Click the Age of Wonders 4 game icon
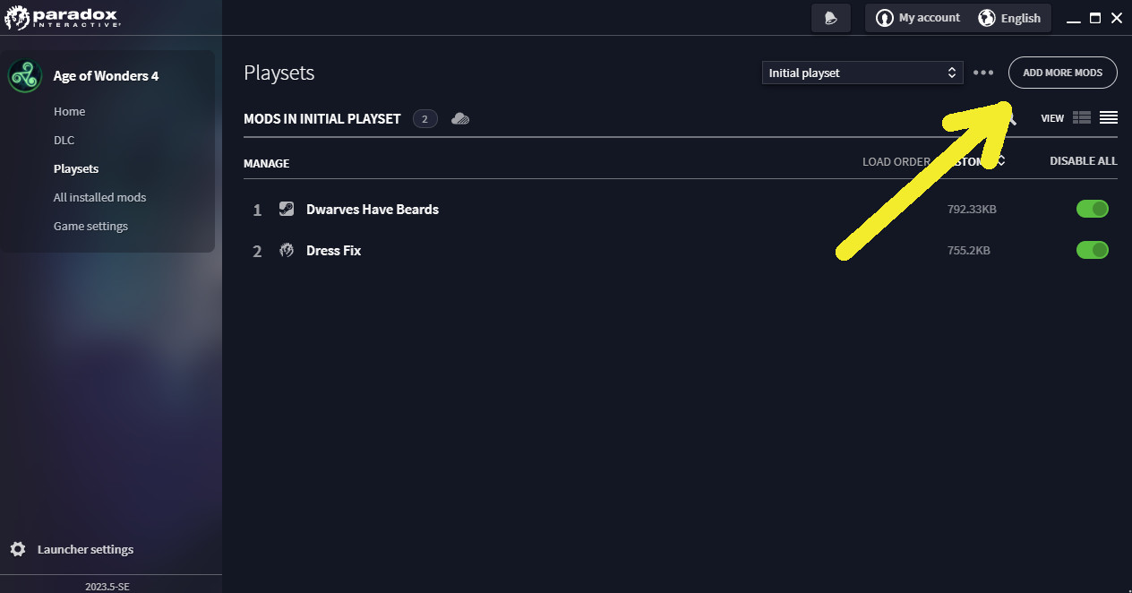The image size is (1132, 593). click(x=25, y=76)
